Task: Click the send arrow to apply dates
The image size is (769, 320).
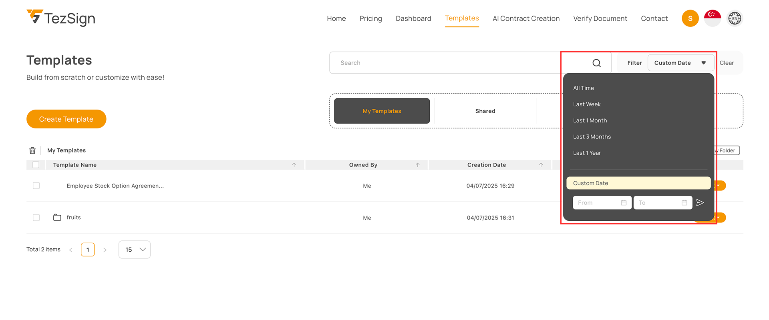Action: (700, 203)
